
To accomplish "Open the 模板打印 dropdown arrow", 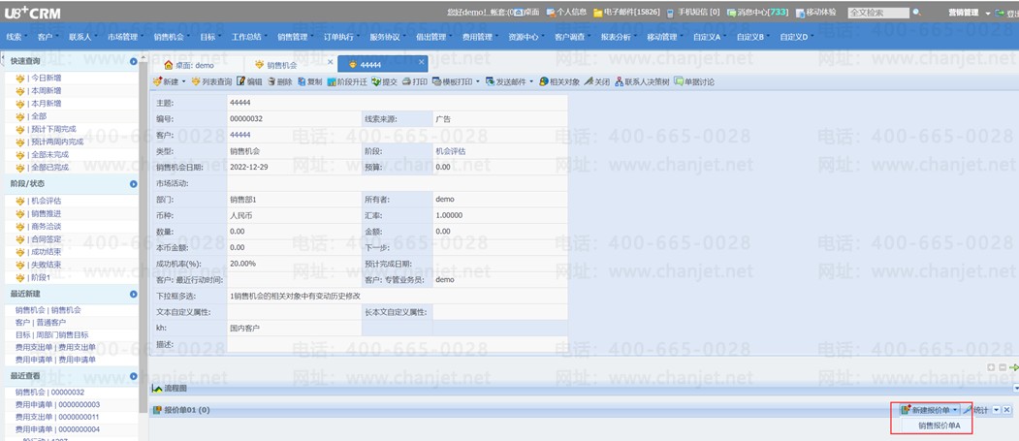I will pyautogui.click(x=478, y=81).
